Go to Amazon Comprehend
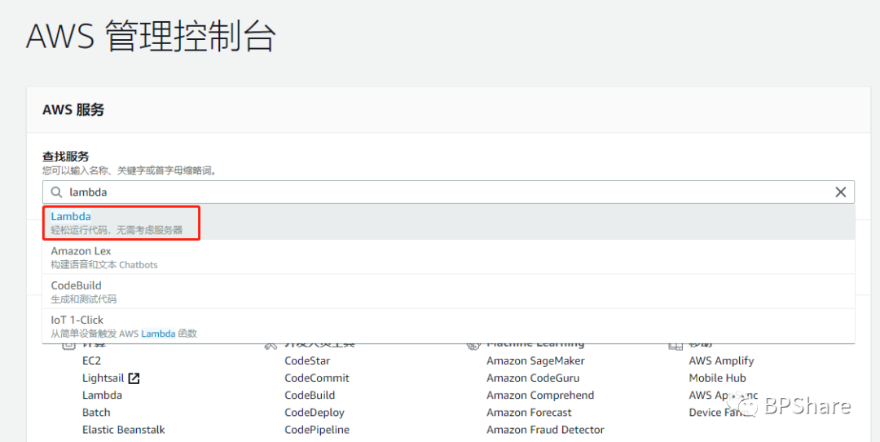The image size is (880, 442). (540, 396)
